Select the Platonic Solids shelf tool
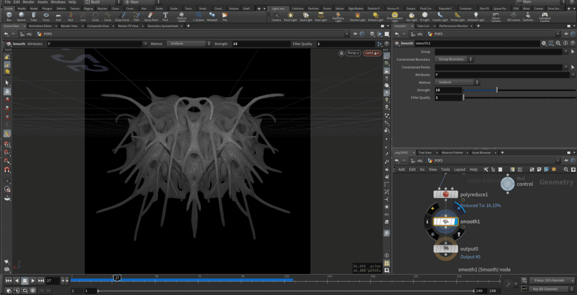Image resolution: width=577 pixels, height=295 pixels. (182, 17)
